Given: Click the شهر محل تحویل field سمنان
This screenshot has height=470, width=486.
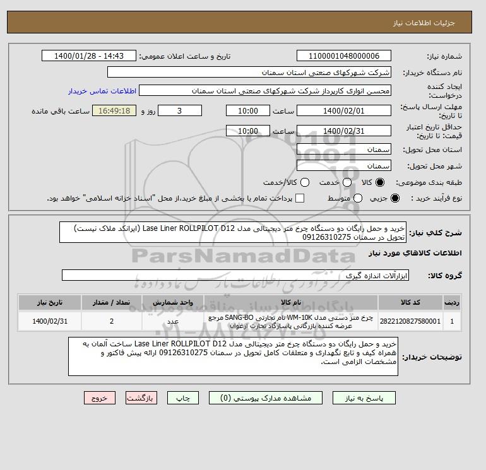Looking at the screenshot, I should (344, 165).
